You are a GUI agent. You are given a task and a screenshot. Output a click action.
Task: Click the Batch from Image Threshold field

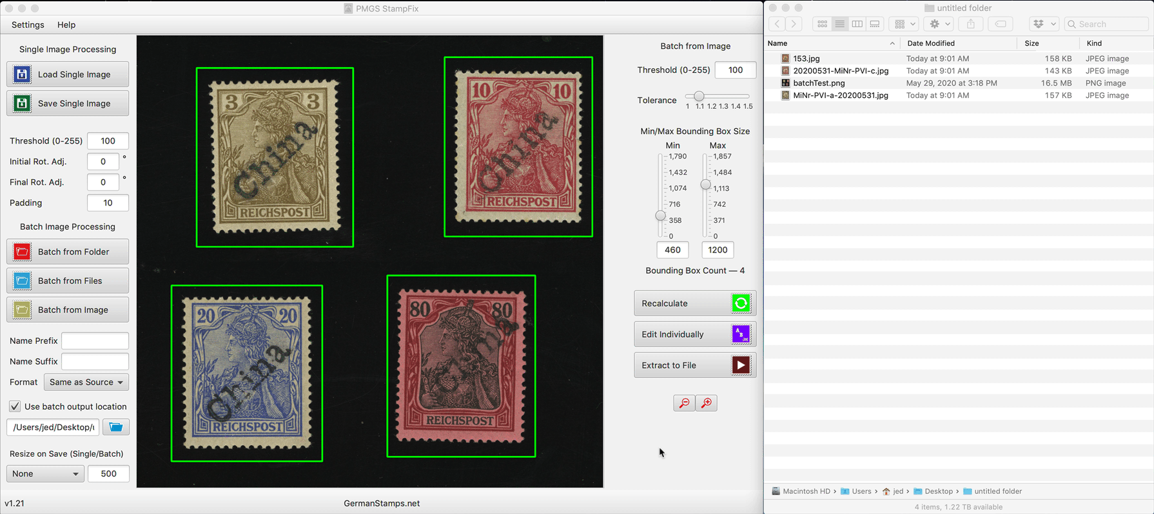click(736, 70)
